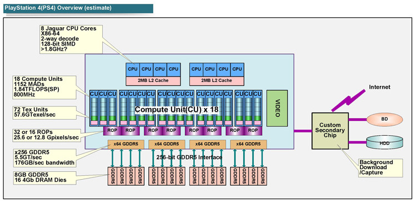Viewport: 417px width, 204px height.
Task: Click the X86-64 line in the CPU callout
Action: tap(50, 33)
